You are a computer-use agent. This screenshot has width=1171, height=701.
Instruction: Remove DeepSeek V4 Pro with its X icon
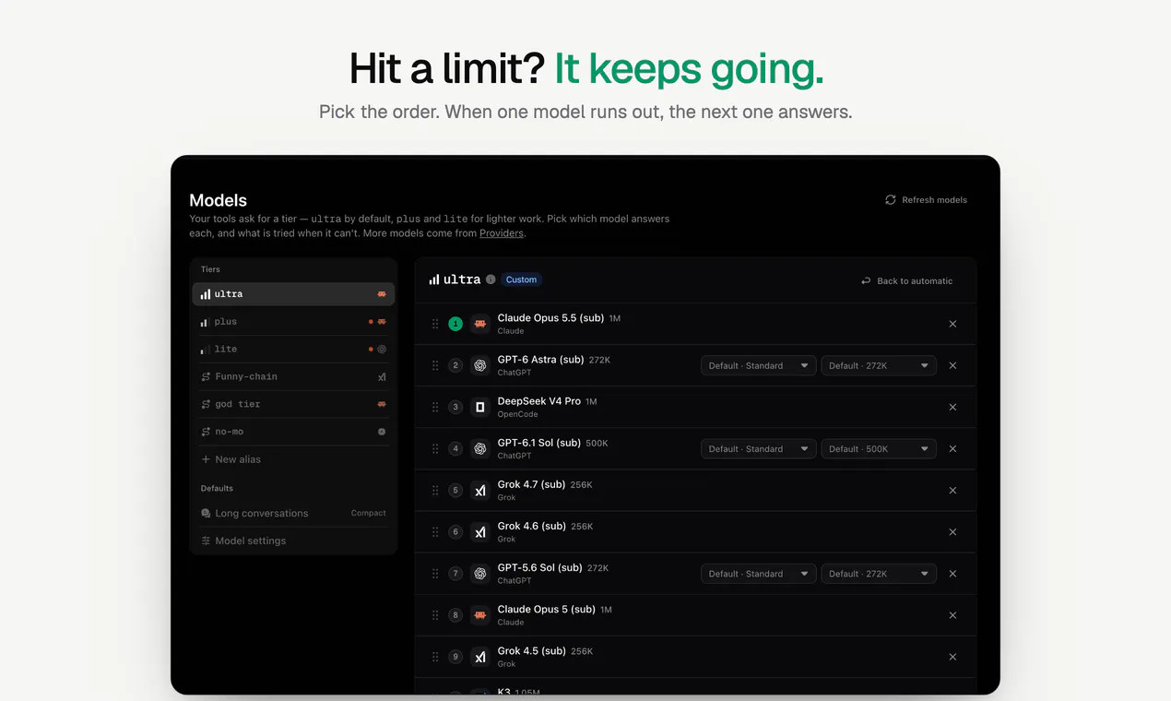[952, 407]
